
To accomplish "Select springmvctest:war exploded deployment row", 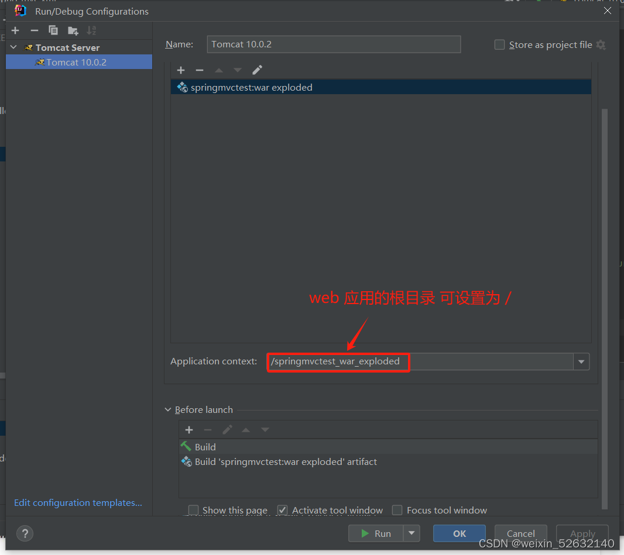I will [x=381, y=87].
